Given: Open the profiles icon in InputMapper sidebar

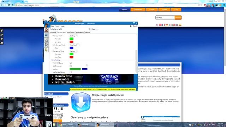Looking at the screenshot, I should click(x=46, y=40).
